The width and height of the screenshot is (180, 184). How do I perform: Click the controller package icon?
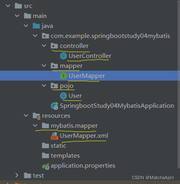click(54, 46)
